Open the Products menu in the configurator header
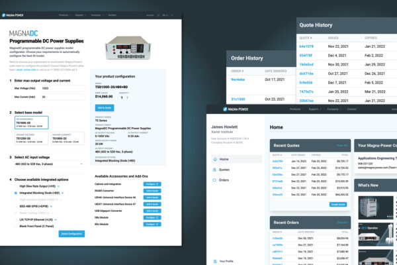The width and height of the screenshot is (397, 265). (x=64, y=15)
